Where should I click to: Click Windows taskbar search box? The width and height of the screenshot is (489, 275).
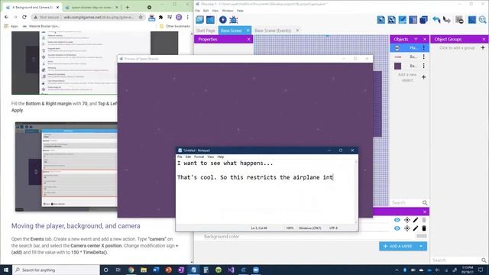pos(56,270)
